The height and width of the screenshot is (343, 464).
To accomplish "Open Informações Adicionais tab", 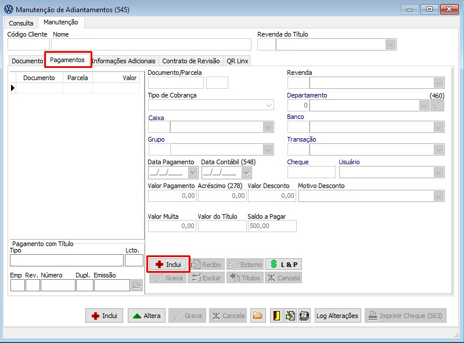I will [124, 60].
